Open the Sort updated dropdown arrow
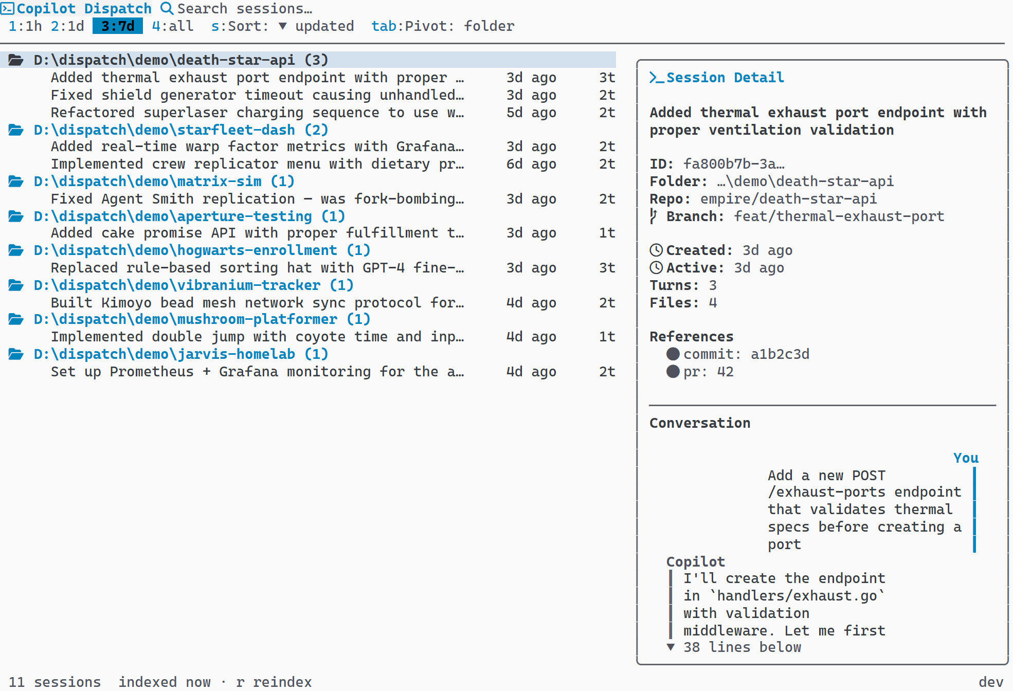 282,26
